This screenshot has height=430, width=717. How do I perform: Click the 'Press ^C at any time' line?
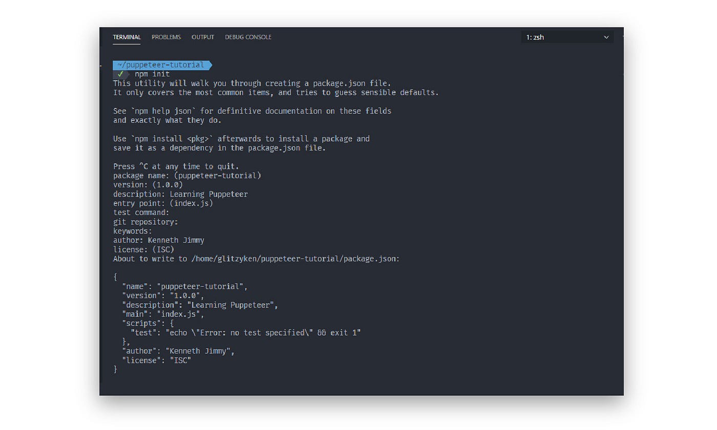point(176,166)
